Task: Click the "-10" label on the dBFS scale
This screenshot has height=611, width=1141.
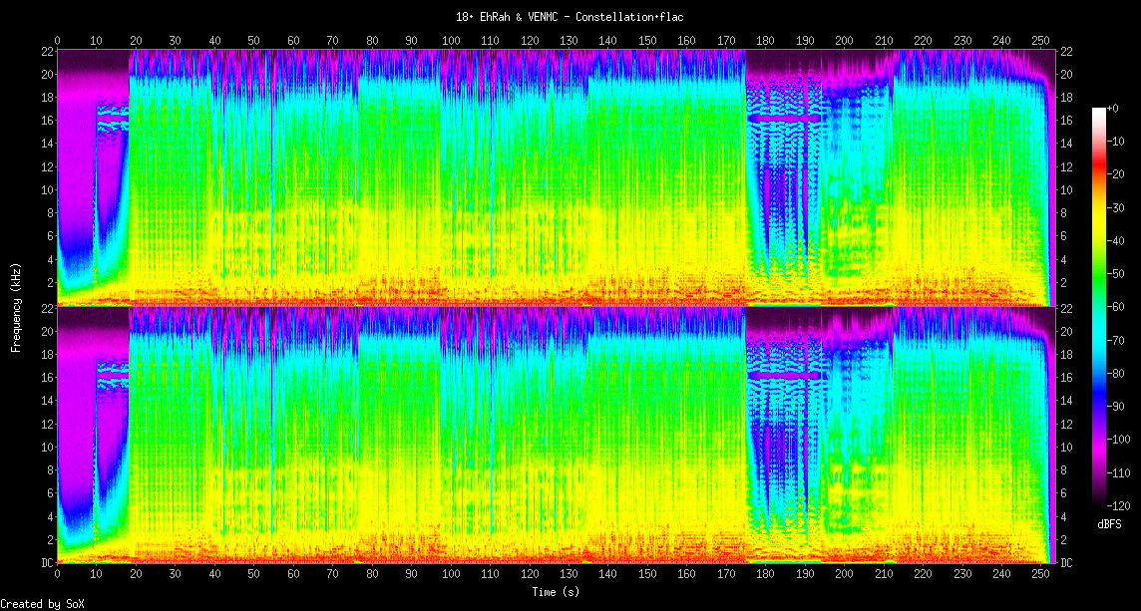Action: [1118, 142]
